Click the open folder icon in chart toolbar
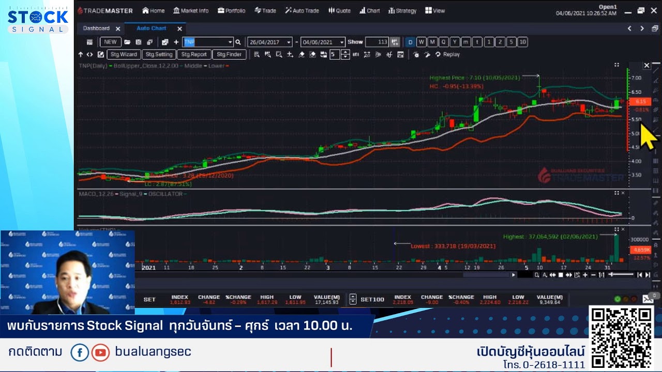The height and width of the screenshot is (372, 662). [127, 42]
